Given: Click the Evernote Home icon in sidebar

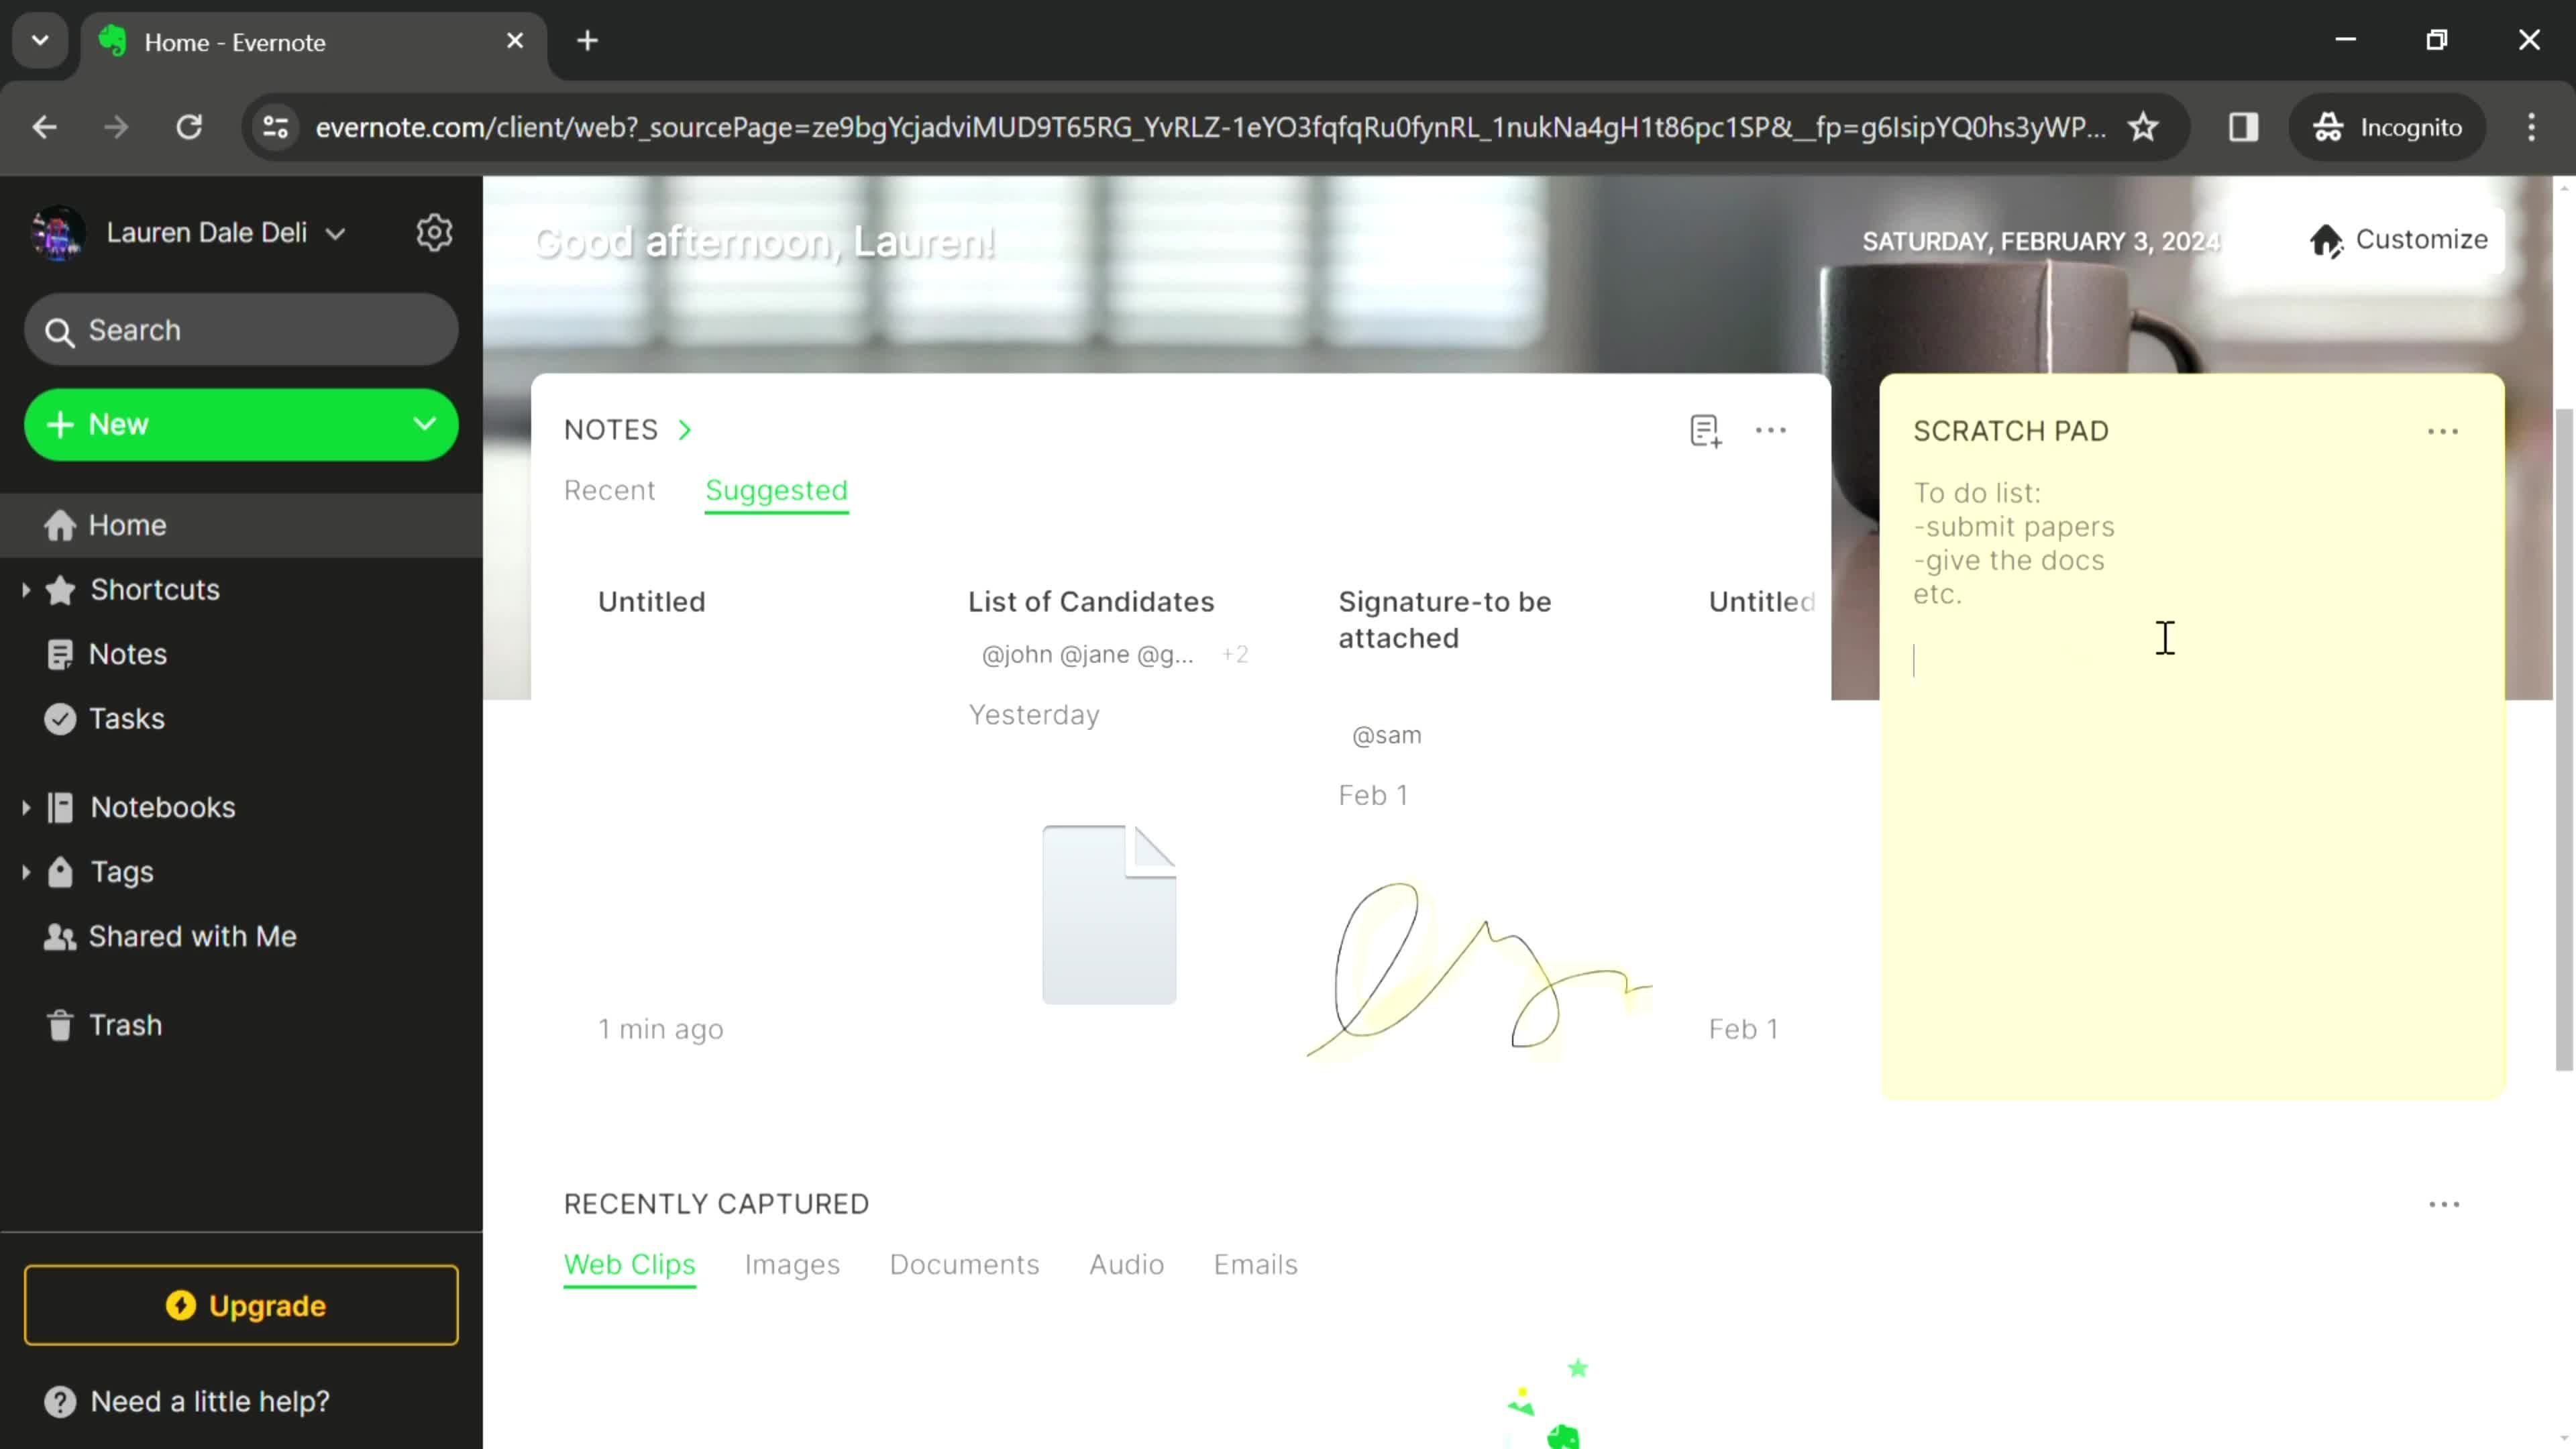Looking at the screenshot, I should [60, 524].
